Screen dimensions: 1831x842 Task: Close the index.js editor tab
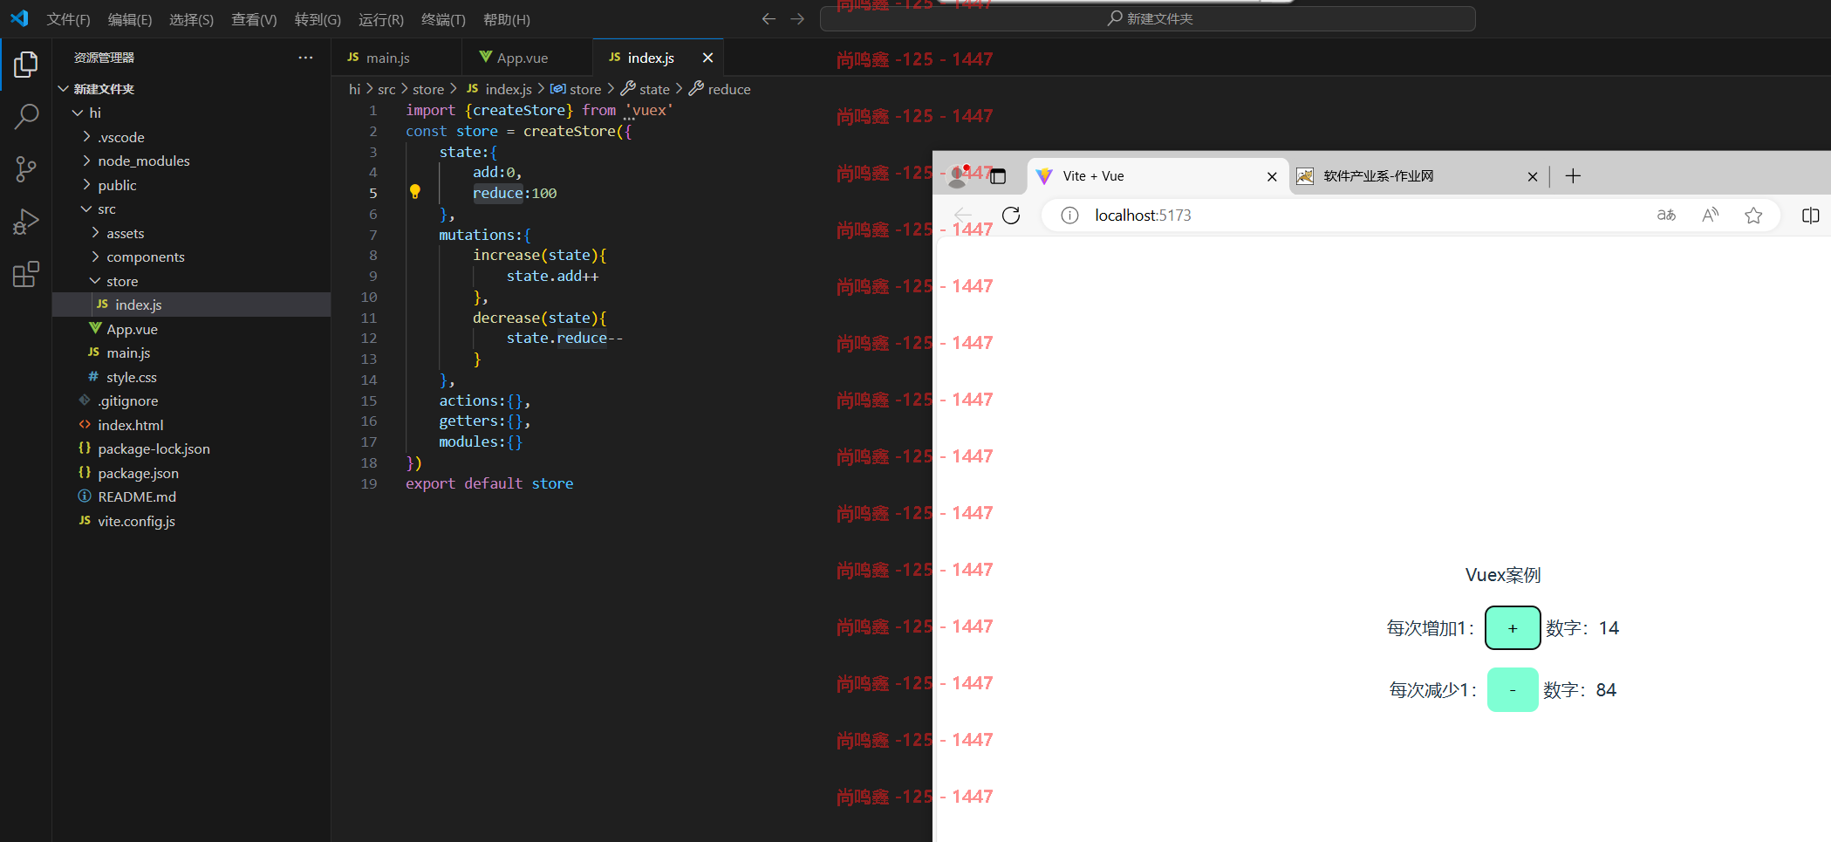[707, 58]
